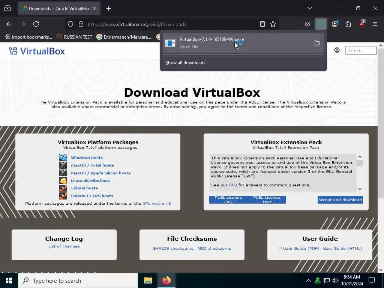
Task: Open the Windows Start menu
Action: [x=9, y=280]
